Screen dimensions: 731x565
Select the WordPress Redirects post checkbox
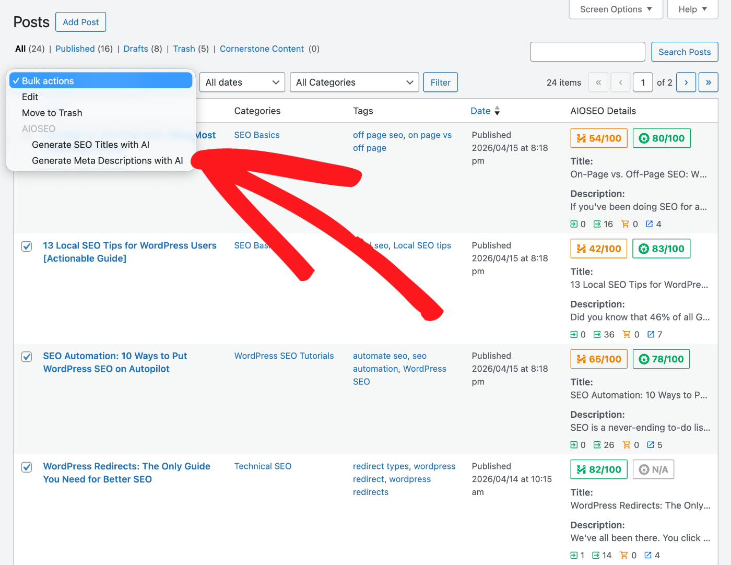click(x=26, y=467)
